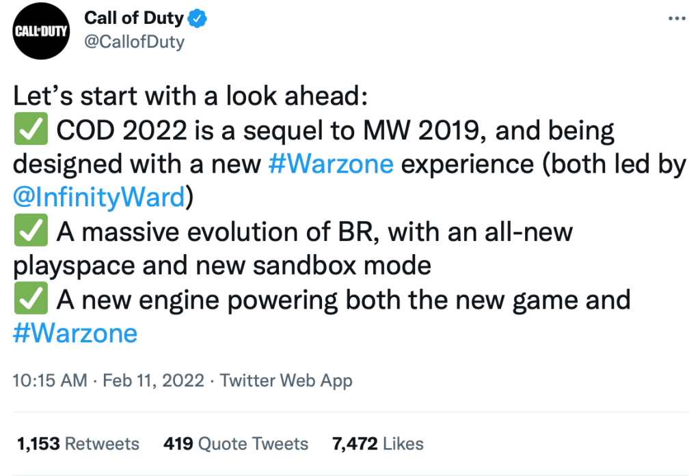Click the checkmark before 'A massive evolution'
Image resolution: width=700 pixels, height=476 pixels.
[x=31, y=233]
